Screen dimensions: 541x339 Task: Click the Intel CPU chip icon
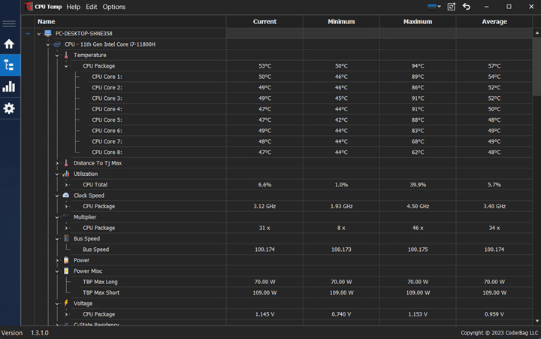coord(57,44)
